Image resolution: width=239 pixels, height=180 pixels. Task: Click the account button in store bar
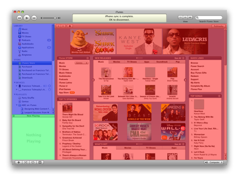218,26
